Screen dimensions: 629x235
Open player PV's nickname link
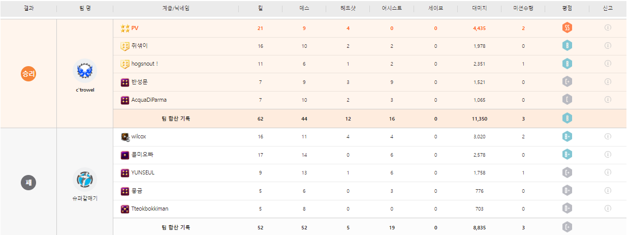coord(135,28)
